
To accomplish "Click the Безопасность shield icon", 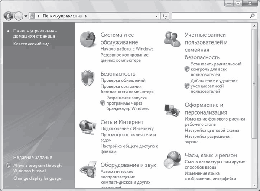I will click(88, 78).
